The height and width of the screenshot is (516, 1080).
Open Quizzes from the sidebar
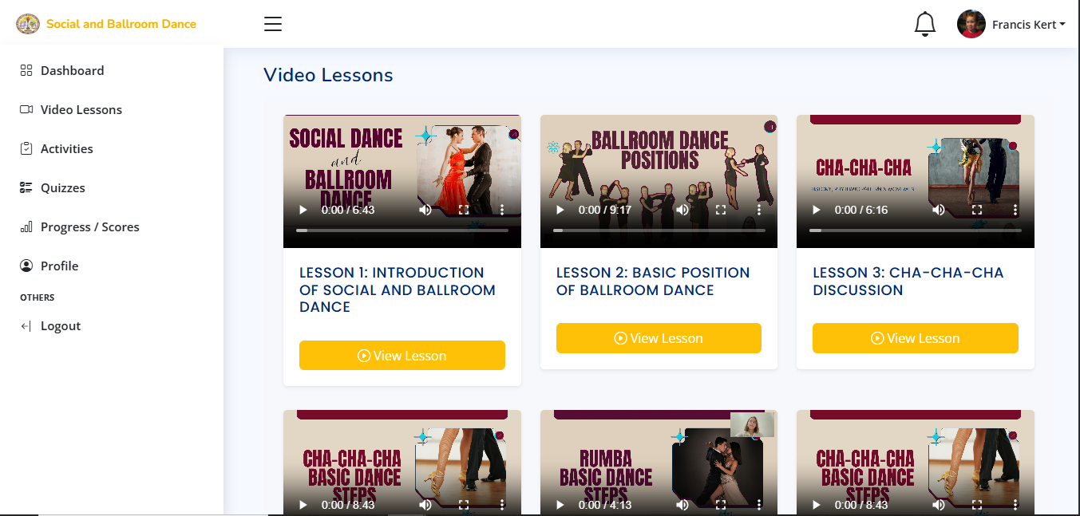click(x=62, y=187)
